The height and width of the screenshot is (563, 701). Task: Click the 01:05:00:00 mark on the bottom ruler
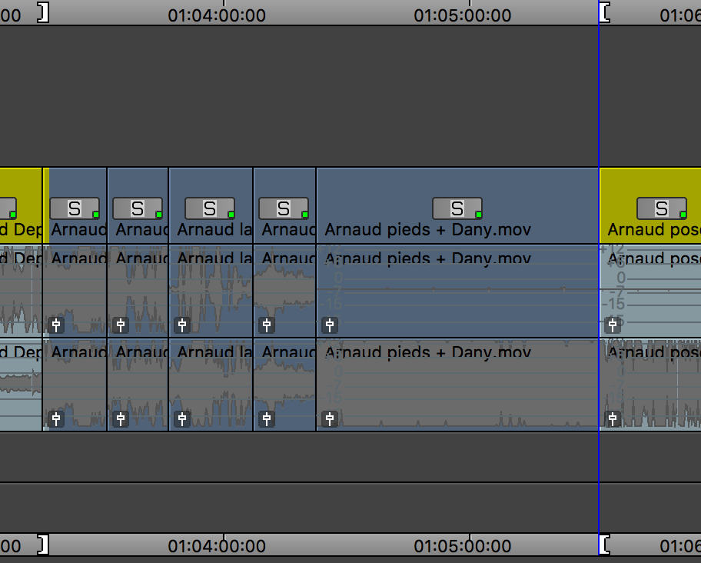point(470,546)
